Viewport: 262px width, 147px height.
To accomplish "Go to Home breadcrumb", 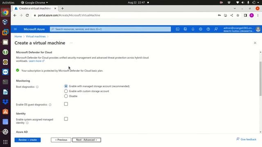I will 18,36.
